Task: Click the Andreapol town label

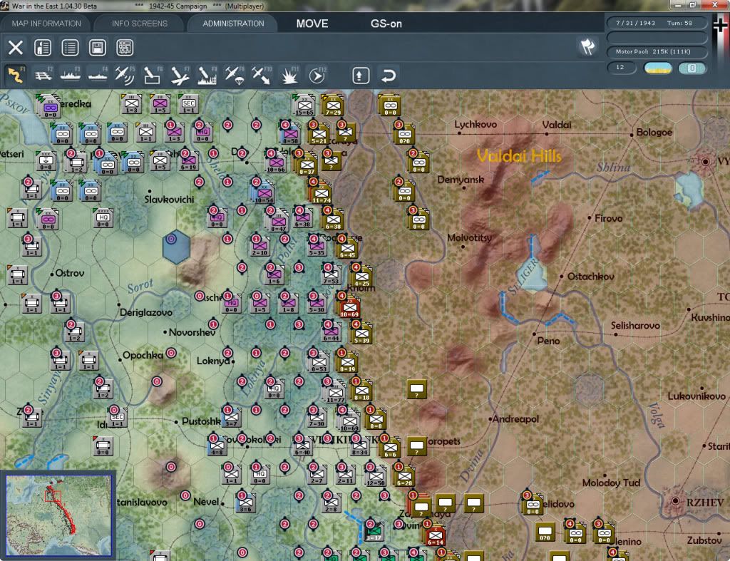Action: pos(515,419)
